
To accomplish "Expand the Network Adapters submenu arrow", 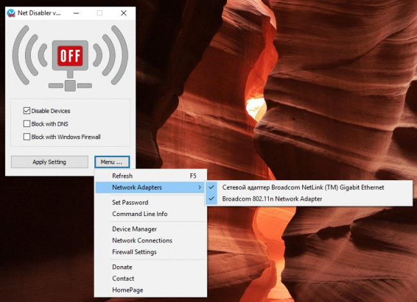I will tap(200, 187).
